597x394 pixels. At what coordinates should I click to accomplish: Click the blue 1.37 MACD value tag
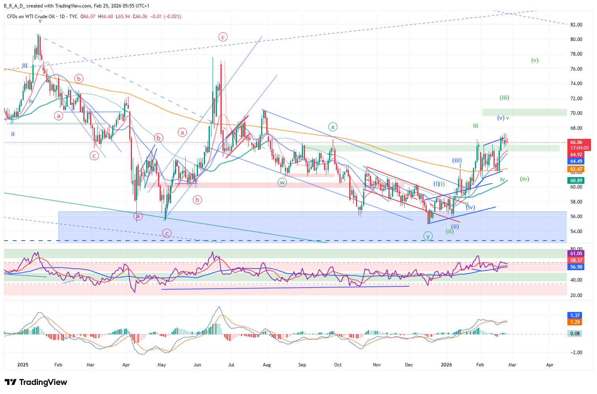point(575,316)
